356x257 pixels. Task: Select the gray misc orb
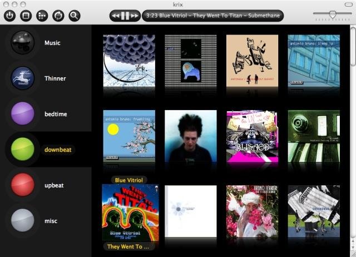[23, 220]
